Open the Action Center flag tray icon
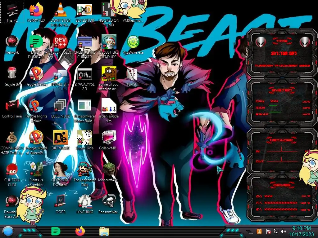The height and width of the screenshot is (238, 318). pos(268,231)
